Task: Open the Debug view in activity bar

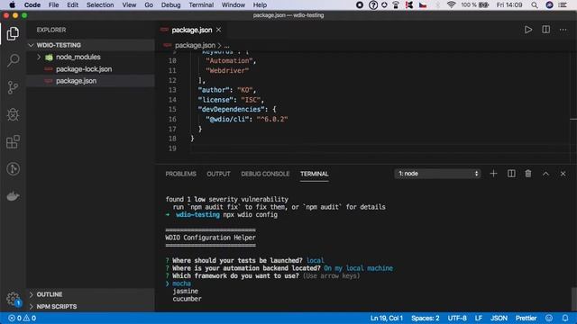Action: [13, 114]
